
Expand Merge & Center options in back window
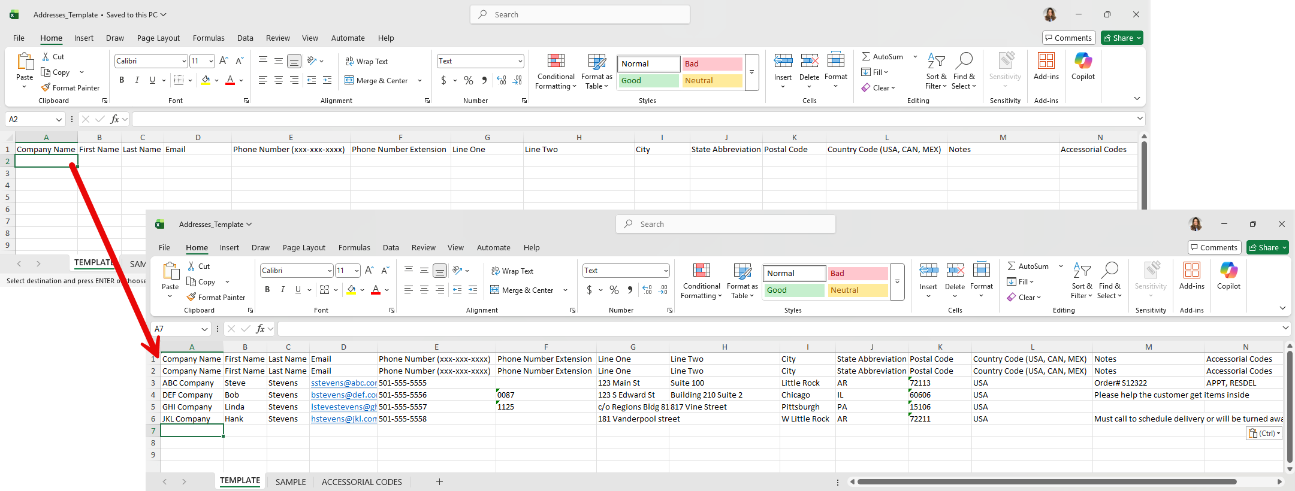coord(419,80)
